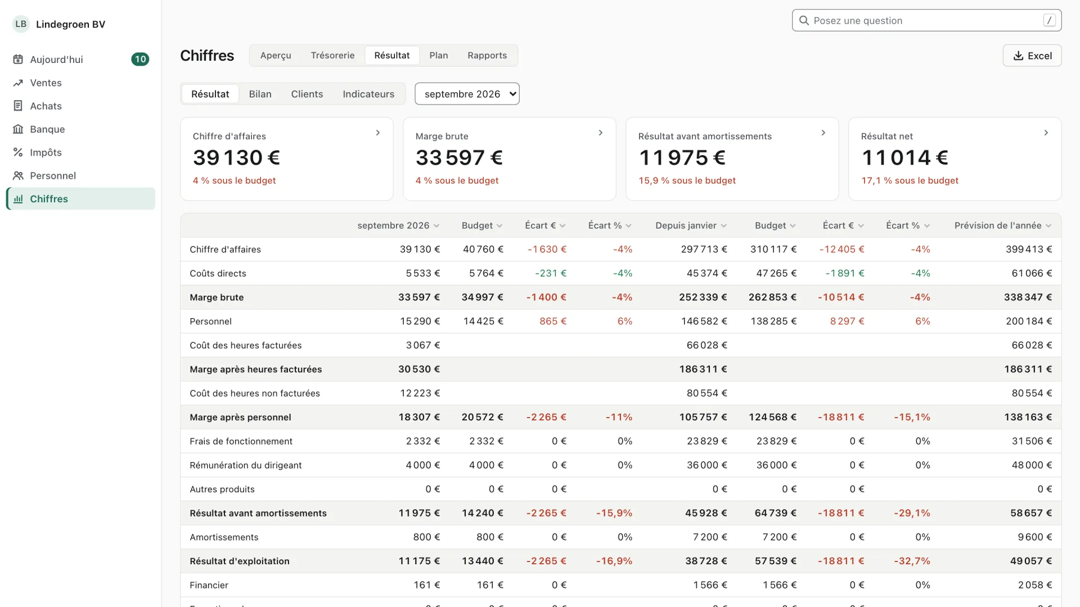Click the Personnel row label in table

pyautogui.click(x=210, y=321)
